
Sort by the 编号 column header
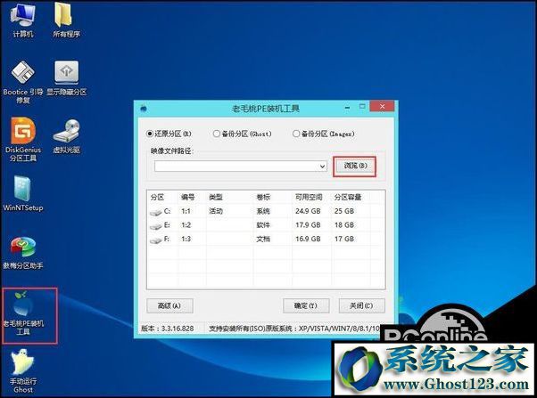pyautogui.click(x=187, y=197)
